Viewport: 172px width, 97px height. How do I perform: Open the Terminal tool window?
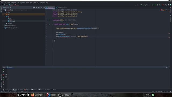tap(34, 90)
